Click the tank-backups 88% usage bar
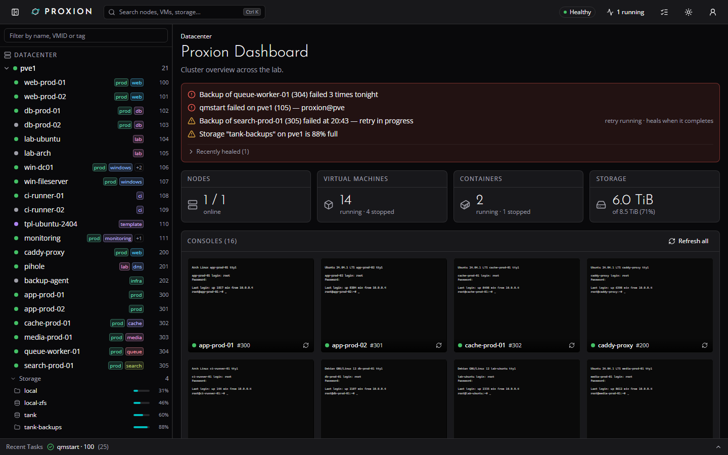728x455 pixels. tap(142, 427)
